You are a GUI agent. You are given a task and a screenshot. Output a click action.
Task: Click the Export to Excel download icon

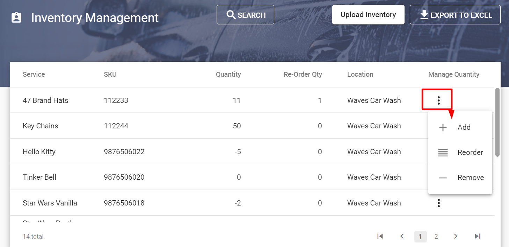[424, 15]
